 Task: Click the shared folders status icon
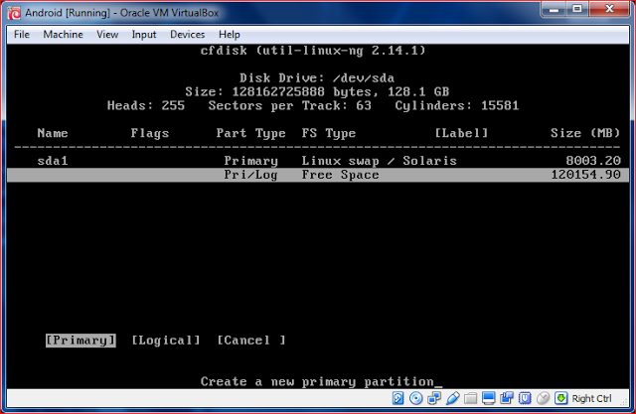pyautogui.click(x=470, y=398)
